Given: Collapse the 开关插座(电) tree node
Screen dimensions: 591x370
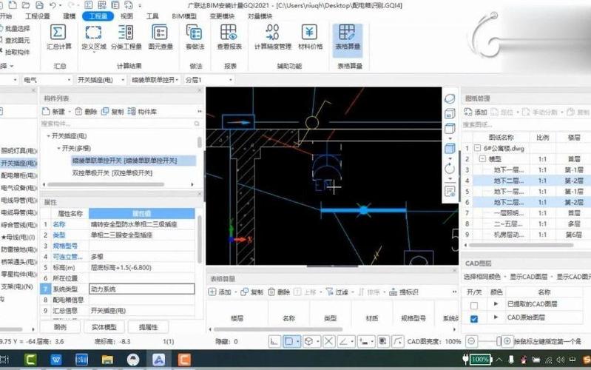Looking at the screenshot, I should coord(48,135).
